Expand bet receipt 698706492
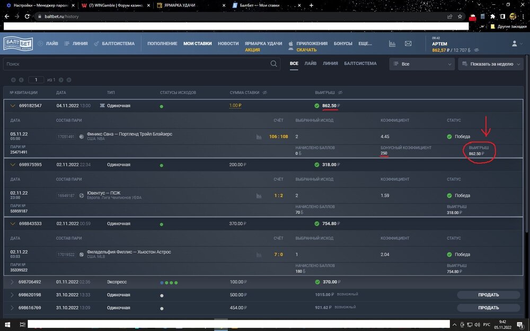The height and width of the screenshot is (331, 530). [12, 282]
